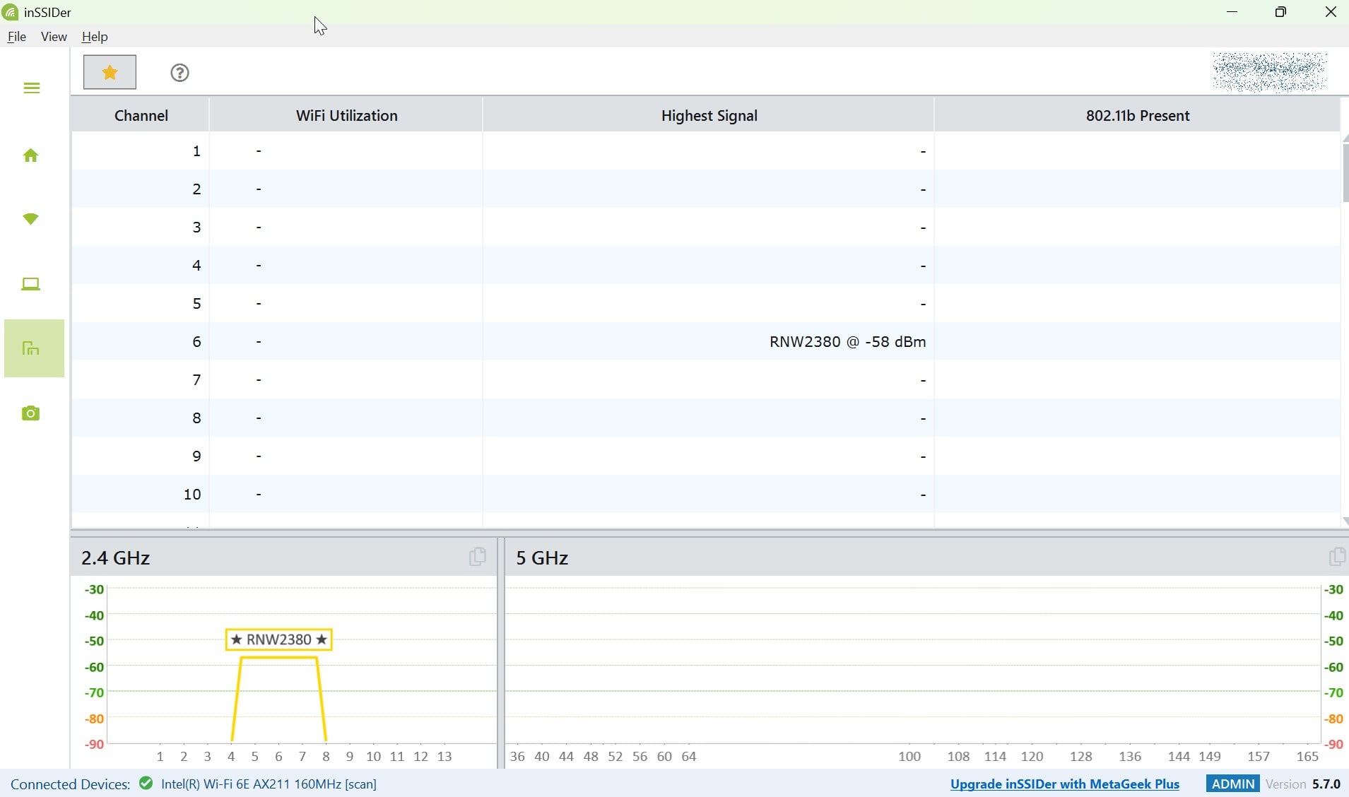Go to the Home view

click(x=30, y=155)
